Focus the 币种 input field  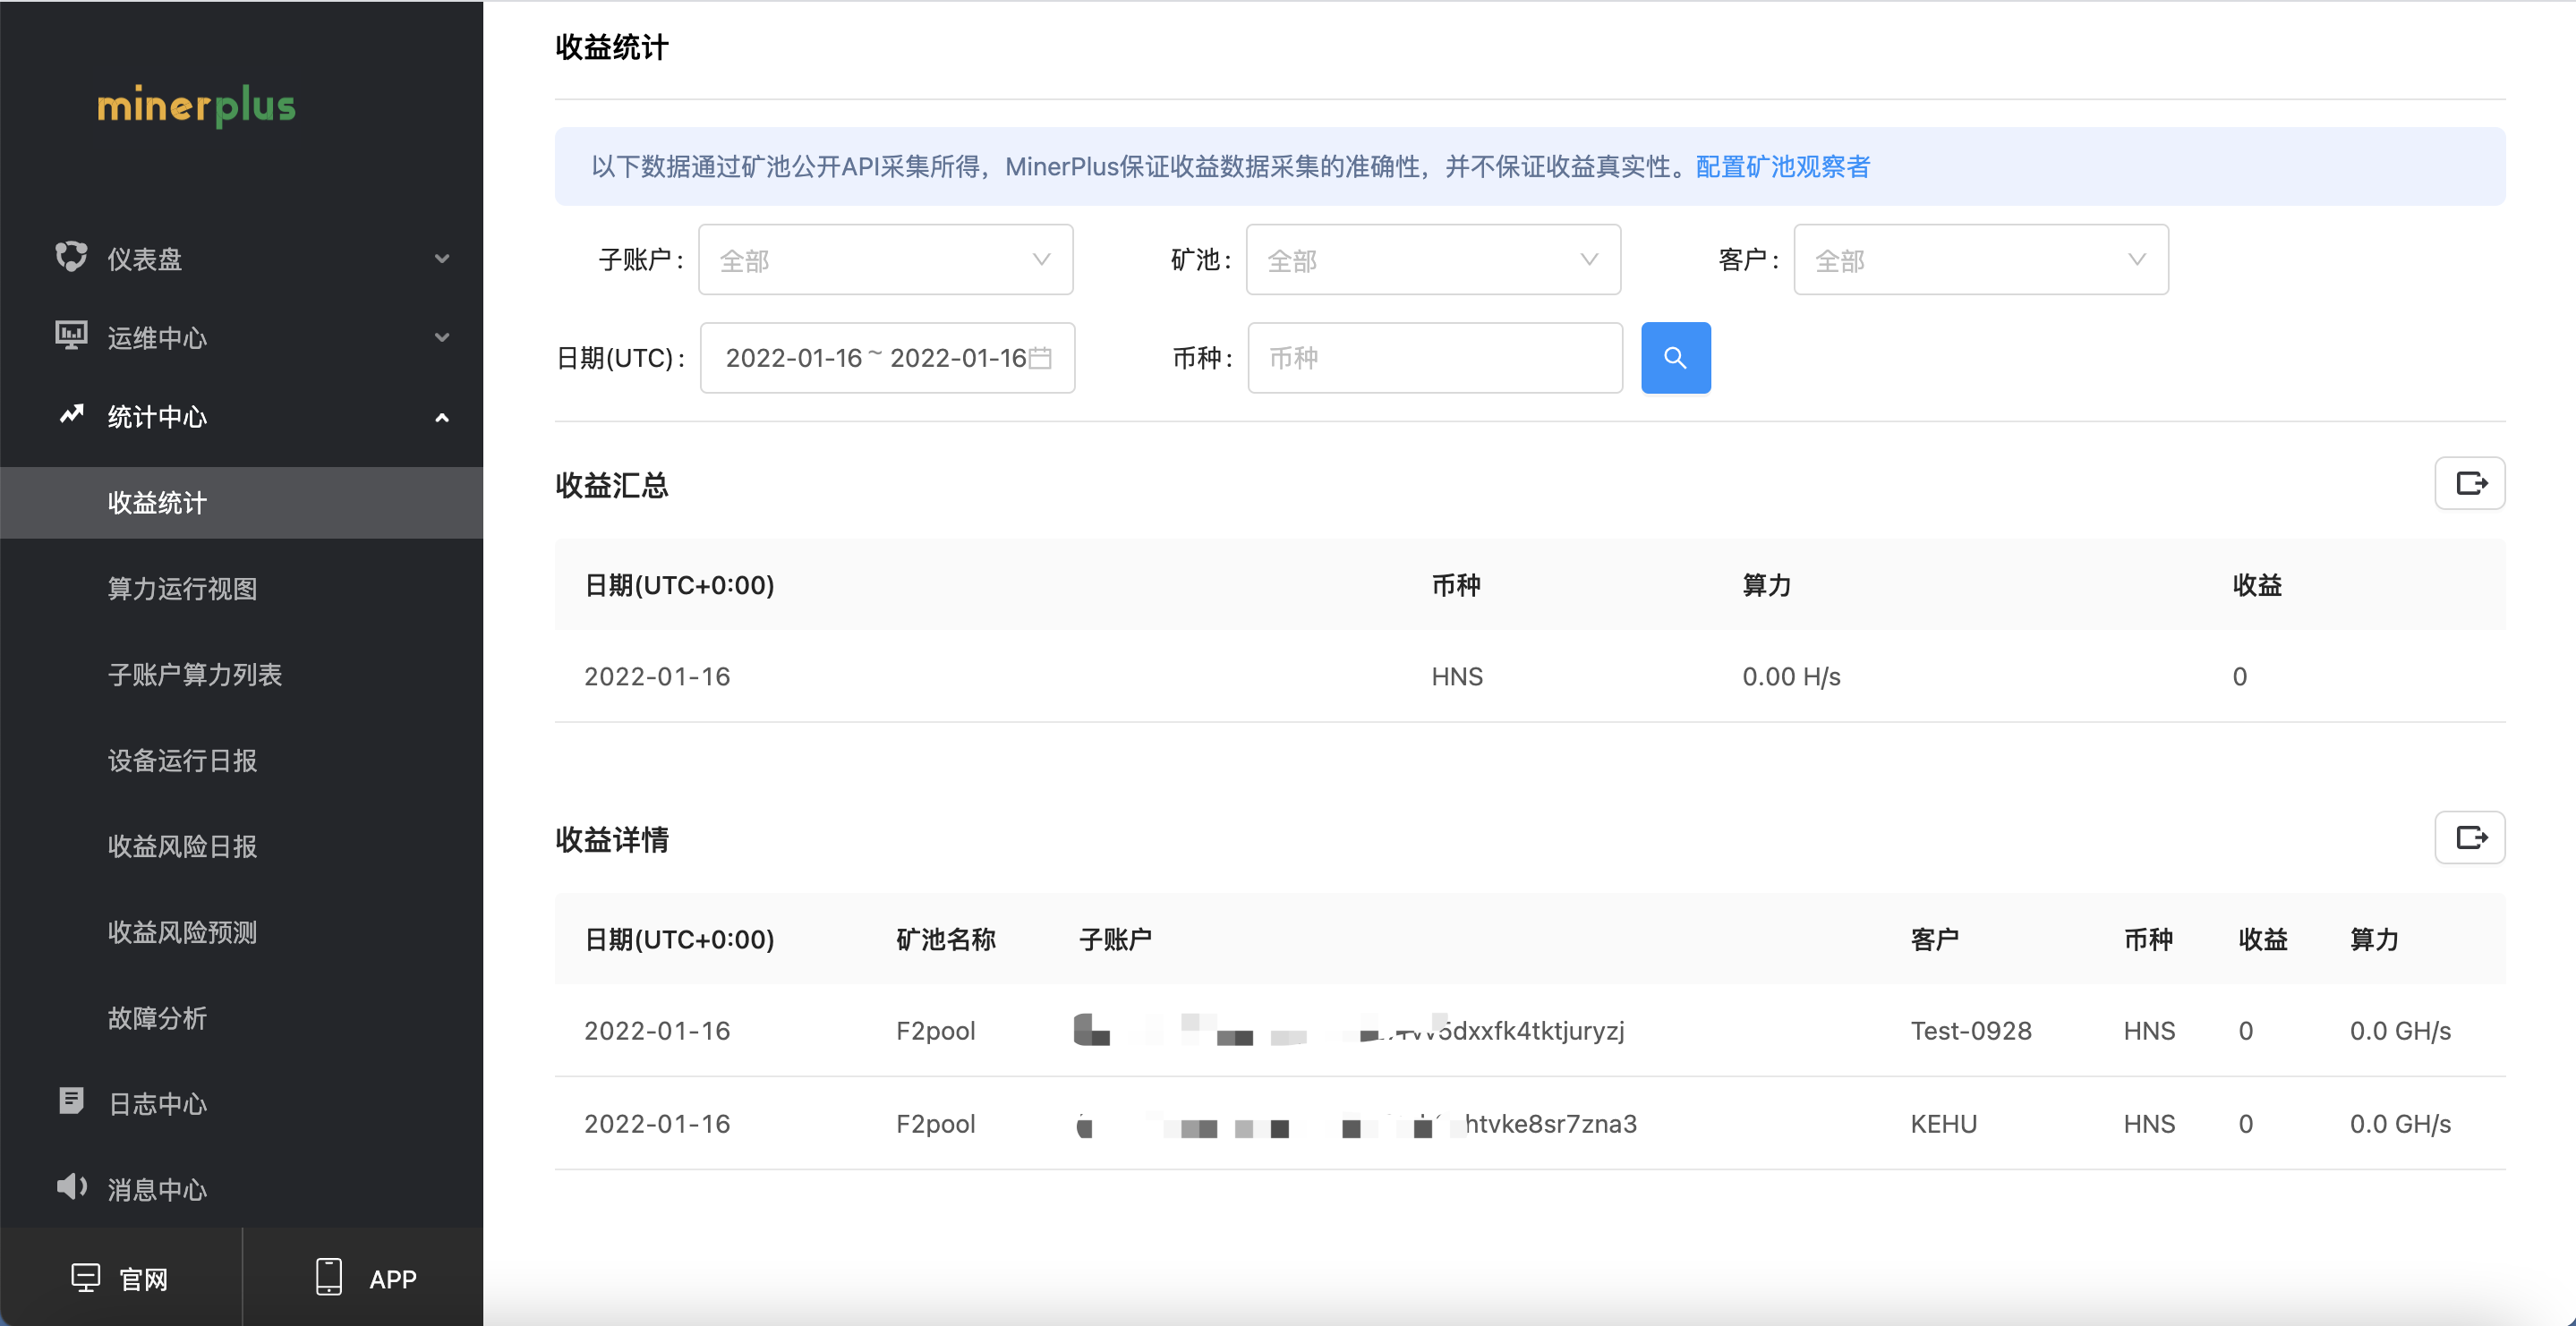click(x=1435, y=358)
